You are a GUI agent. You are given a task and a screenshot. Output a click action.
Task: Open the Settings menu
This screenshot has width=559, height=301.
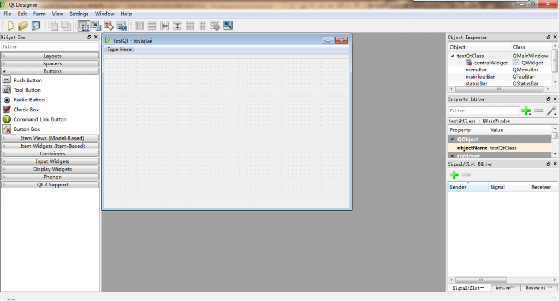[x=79, y=14]
